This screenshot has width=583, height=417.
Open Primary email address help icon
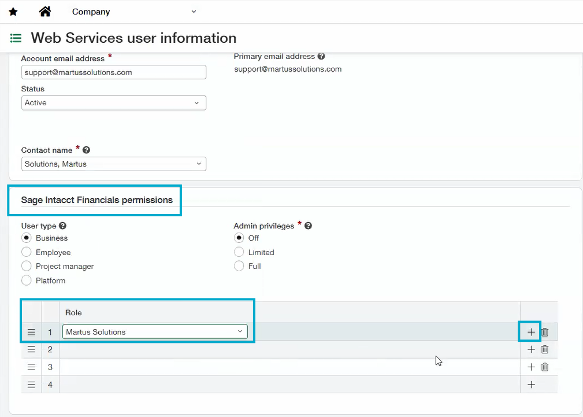coord(321,56)
